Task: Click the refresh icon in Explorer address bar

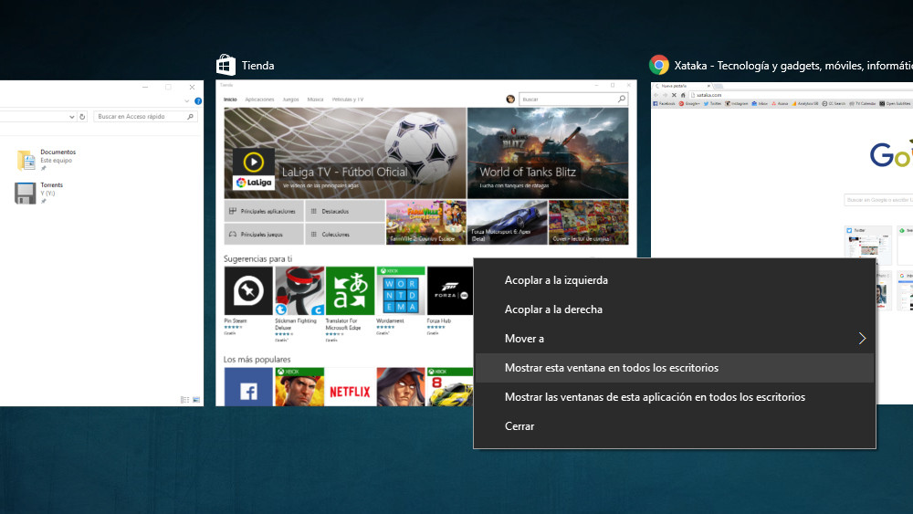Action: [82, 117]
